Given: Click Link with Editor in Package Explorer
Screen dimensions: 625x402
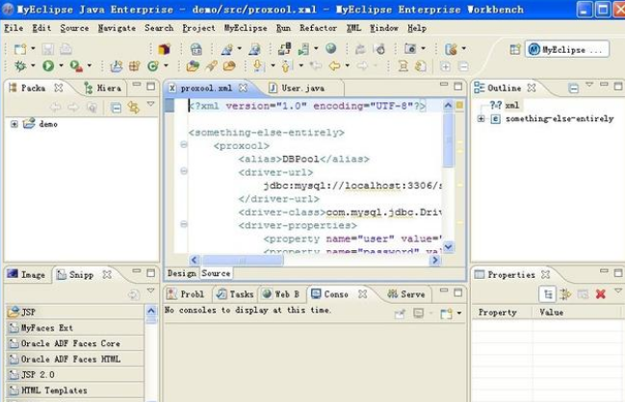Looking at the screenshot, I should click(x=133, y=107).
